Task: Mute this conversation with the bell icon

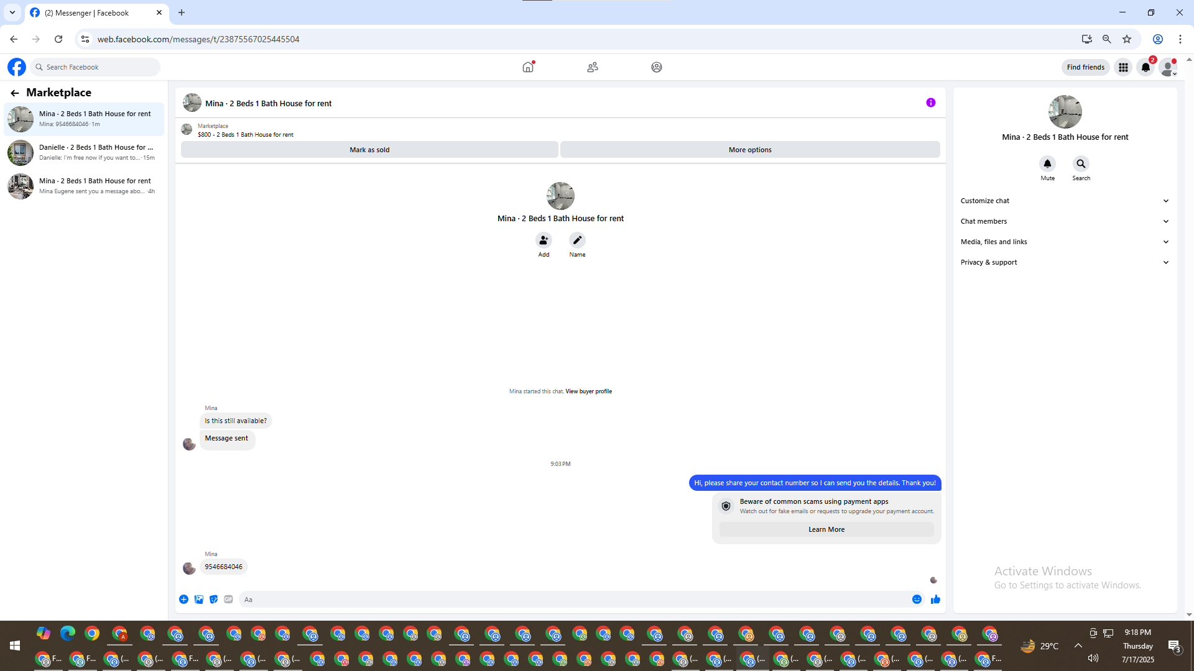Action: 1047,163
